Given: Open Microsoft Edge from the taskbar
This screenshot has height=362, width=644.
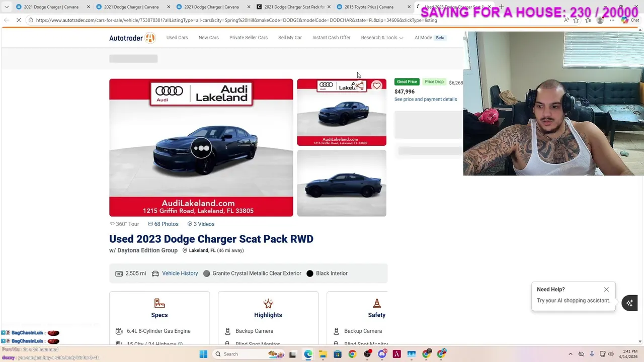Looking at the screenshot, I should pyautogui.click(x=308, y=354).
